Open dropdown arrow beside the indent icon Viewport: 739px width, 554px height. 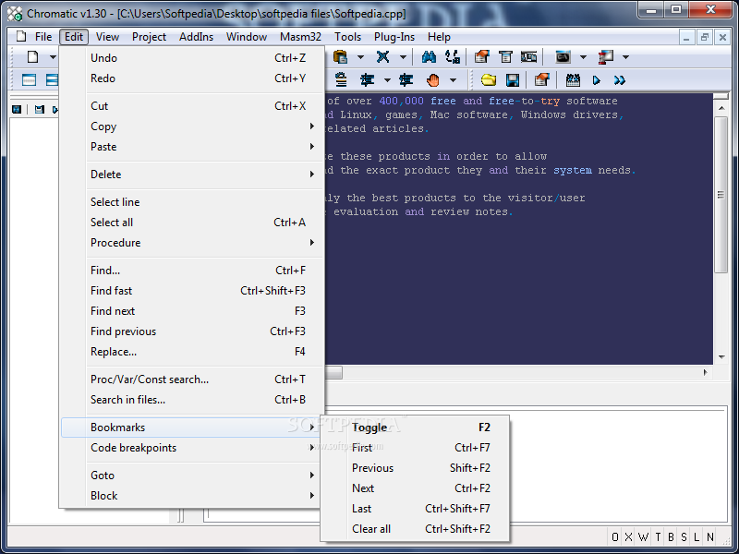coord(387,80)
